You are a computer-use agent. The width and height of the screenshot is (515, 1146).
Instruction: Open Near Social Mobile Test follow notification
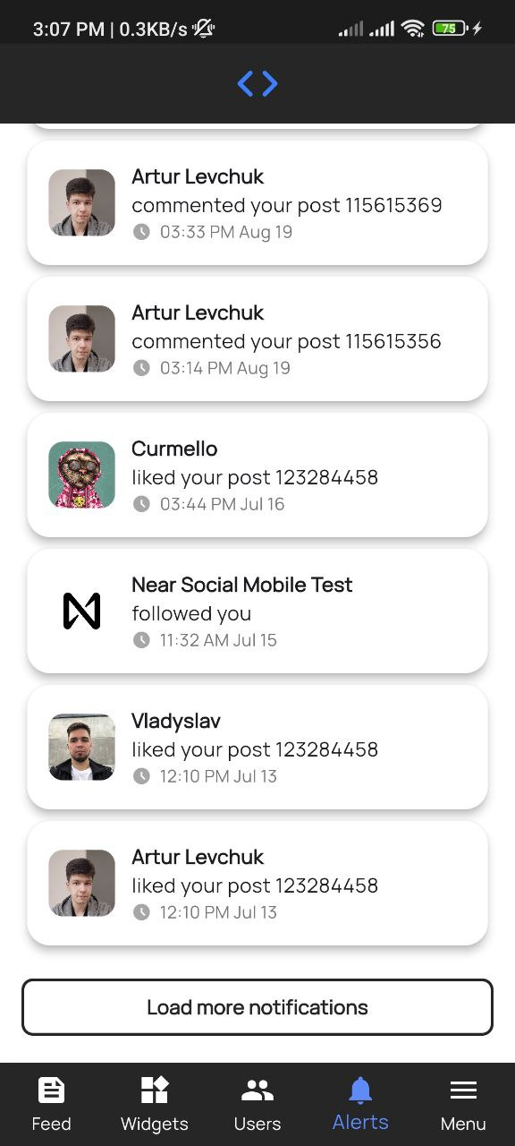tap(257, 611)
